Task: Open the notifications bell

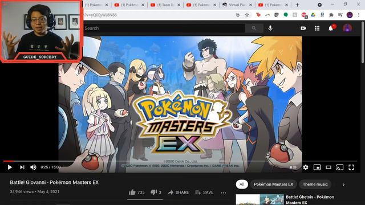Action: 331,28
